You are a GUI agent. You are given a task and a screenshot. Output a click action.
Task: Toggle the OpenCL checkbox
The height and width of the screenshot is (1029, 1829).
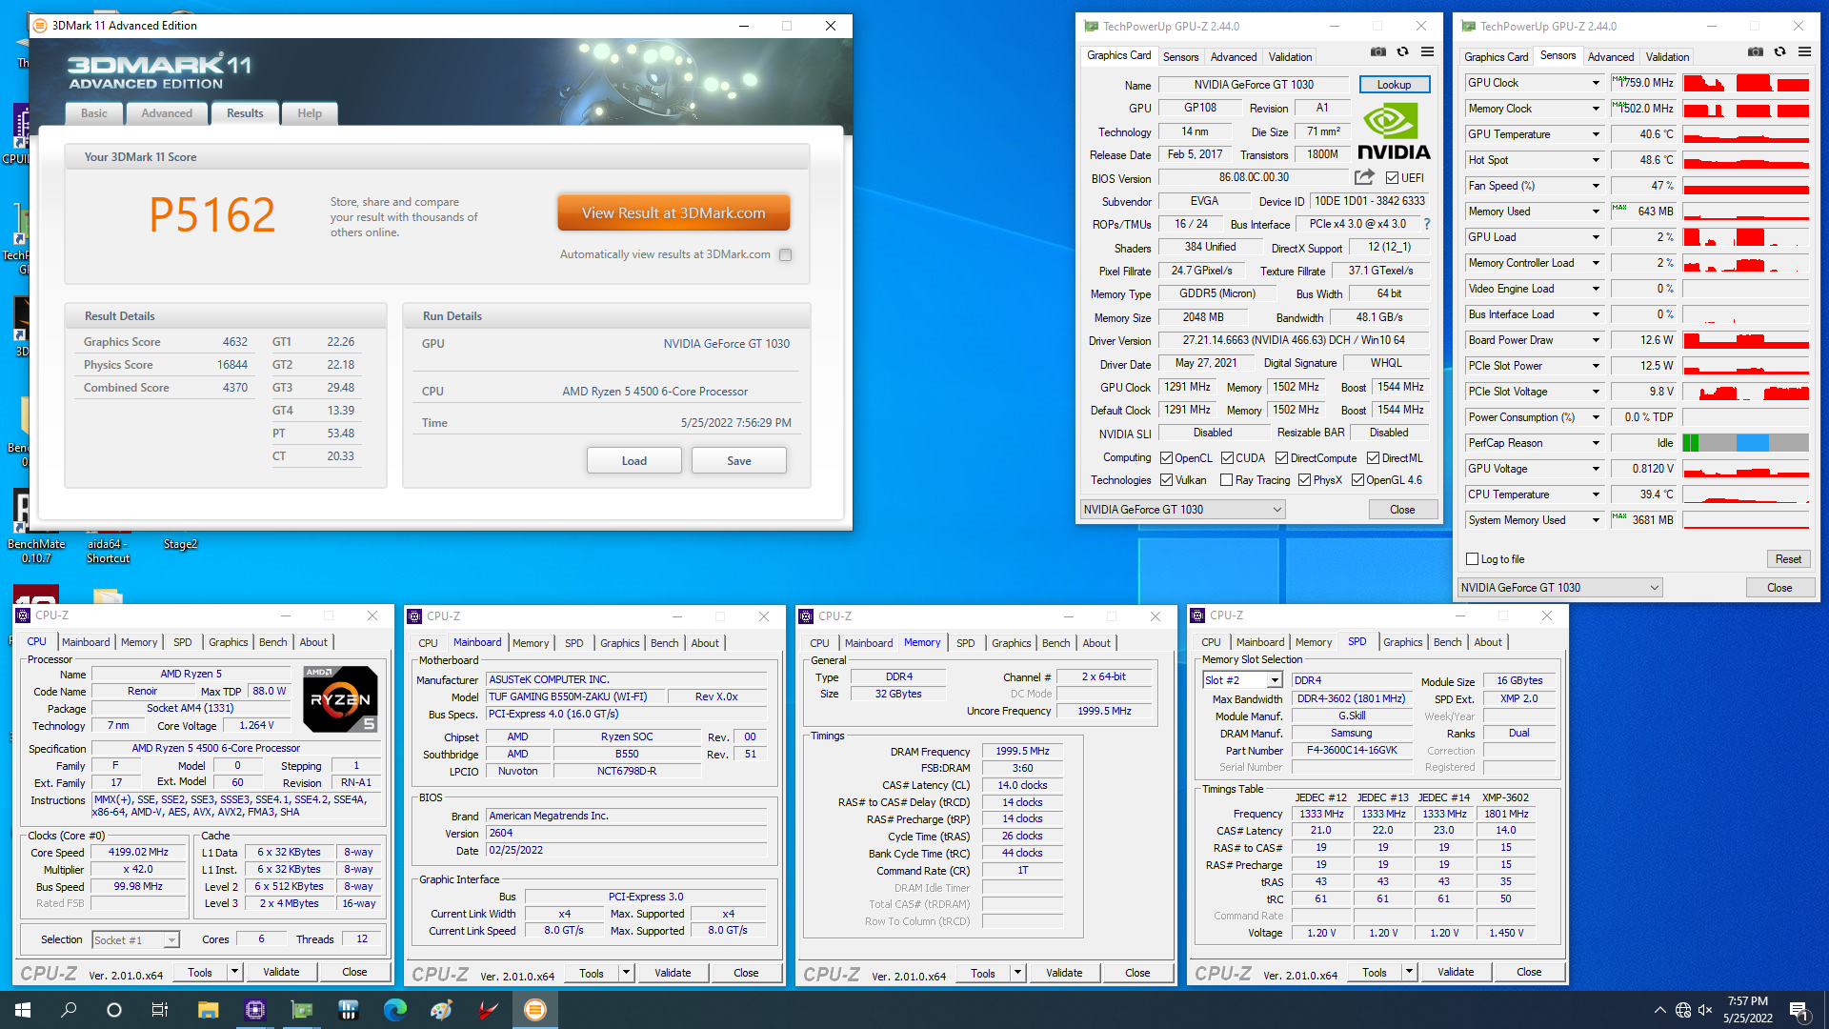(x=1167, y=458)
